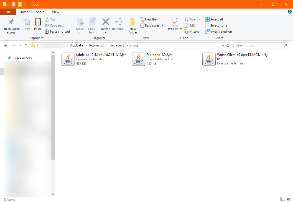Open the Easy access dropdown

pos(152,25)
